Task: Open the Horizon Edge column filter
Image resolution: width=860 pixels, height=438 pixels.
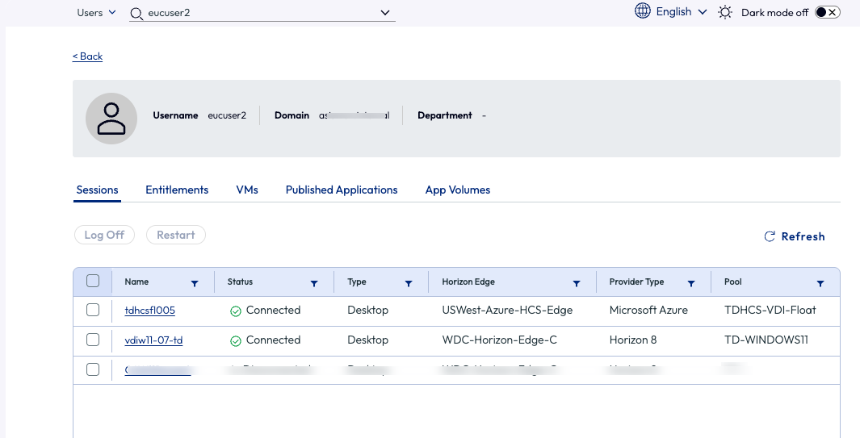Action: click(577, 283)
